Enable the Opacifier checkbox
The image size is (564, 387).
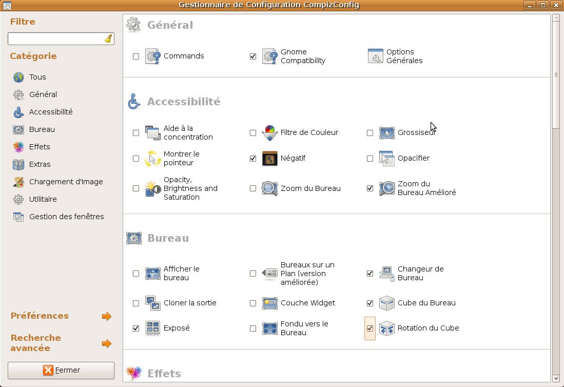tap(370, 159)
